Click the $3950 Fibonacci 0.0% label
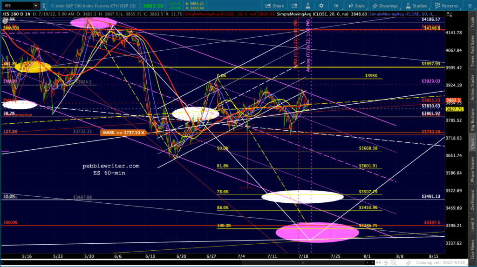 click(371, 76)
